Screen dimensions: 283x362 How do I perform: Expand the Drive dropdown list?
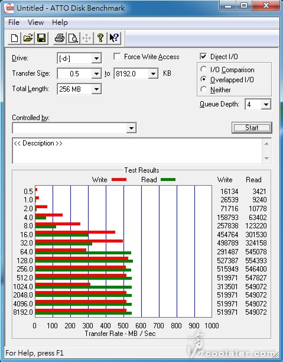(96, 59)
